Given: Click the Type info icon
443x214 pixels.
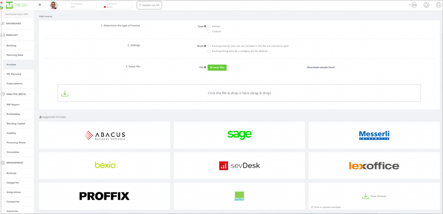Looking at the screenshot, I should [x=205, y=26].
